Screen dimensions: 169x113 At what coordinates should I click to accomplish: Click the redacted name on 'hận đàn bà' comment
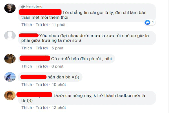[x=34, y=77]
